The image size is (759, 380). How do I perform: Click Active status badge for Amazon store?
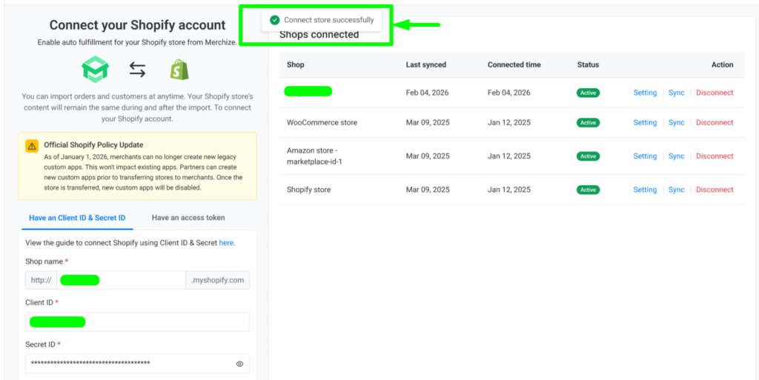pos(588,156)
